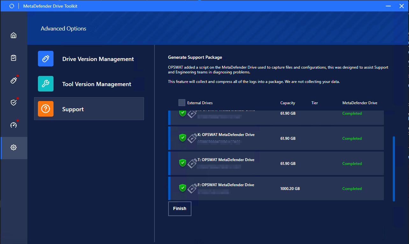The width and height of the screenshot is (409, 244).
Task: Open Drive Version Management section
Action: (89, 59)
